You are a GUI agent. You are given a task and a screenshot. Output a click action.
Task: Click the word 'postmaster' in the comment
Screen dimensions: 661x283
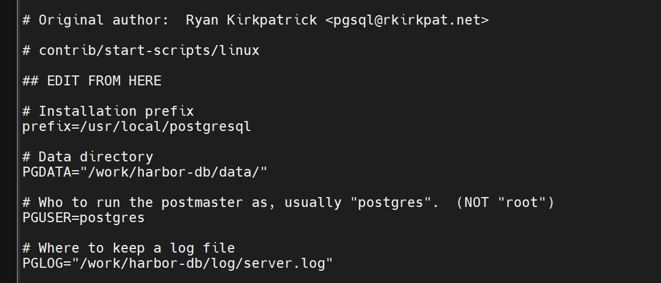pos(202,202)
